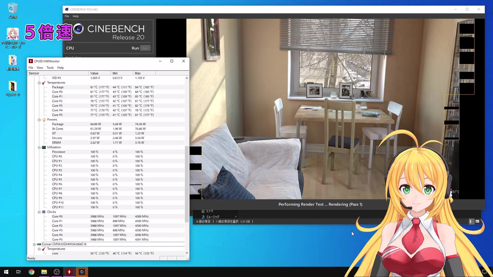
Task: Select the Core #1 temperature row
Action: (106, 96)
